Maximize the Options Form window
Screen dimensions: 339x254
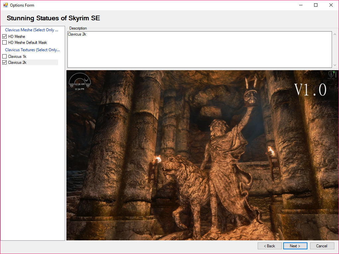coord(316,5)
